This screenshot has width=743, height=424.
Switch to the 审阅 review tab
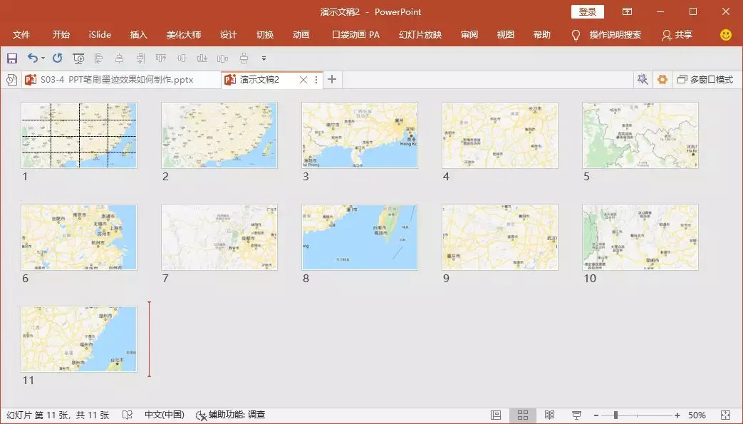tap(469, 35)
